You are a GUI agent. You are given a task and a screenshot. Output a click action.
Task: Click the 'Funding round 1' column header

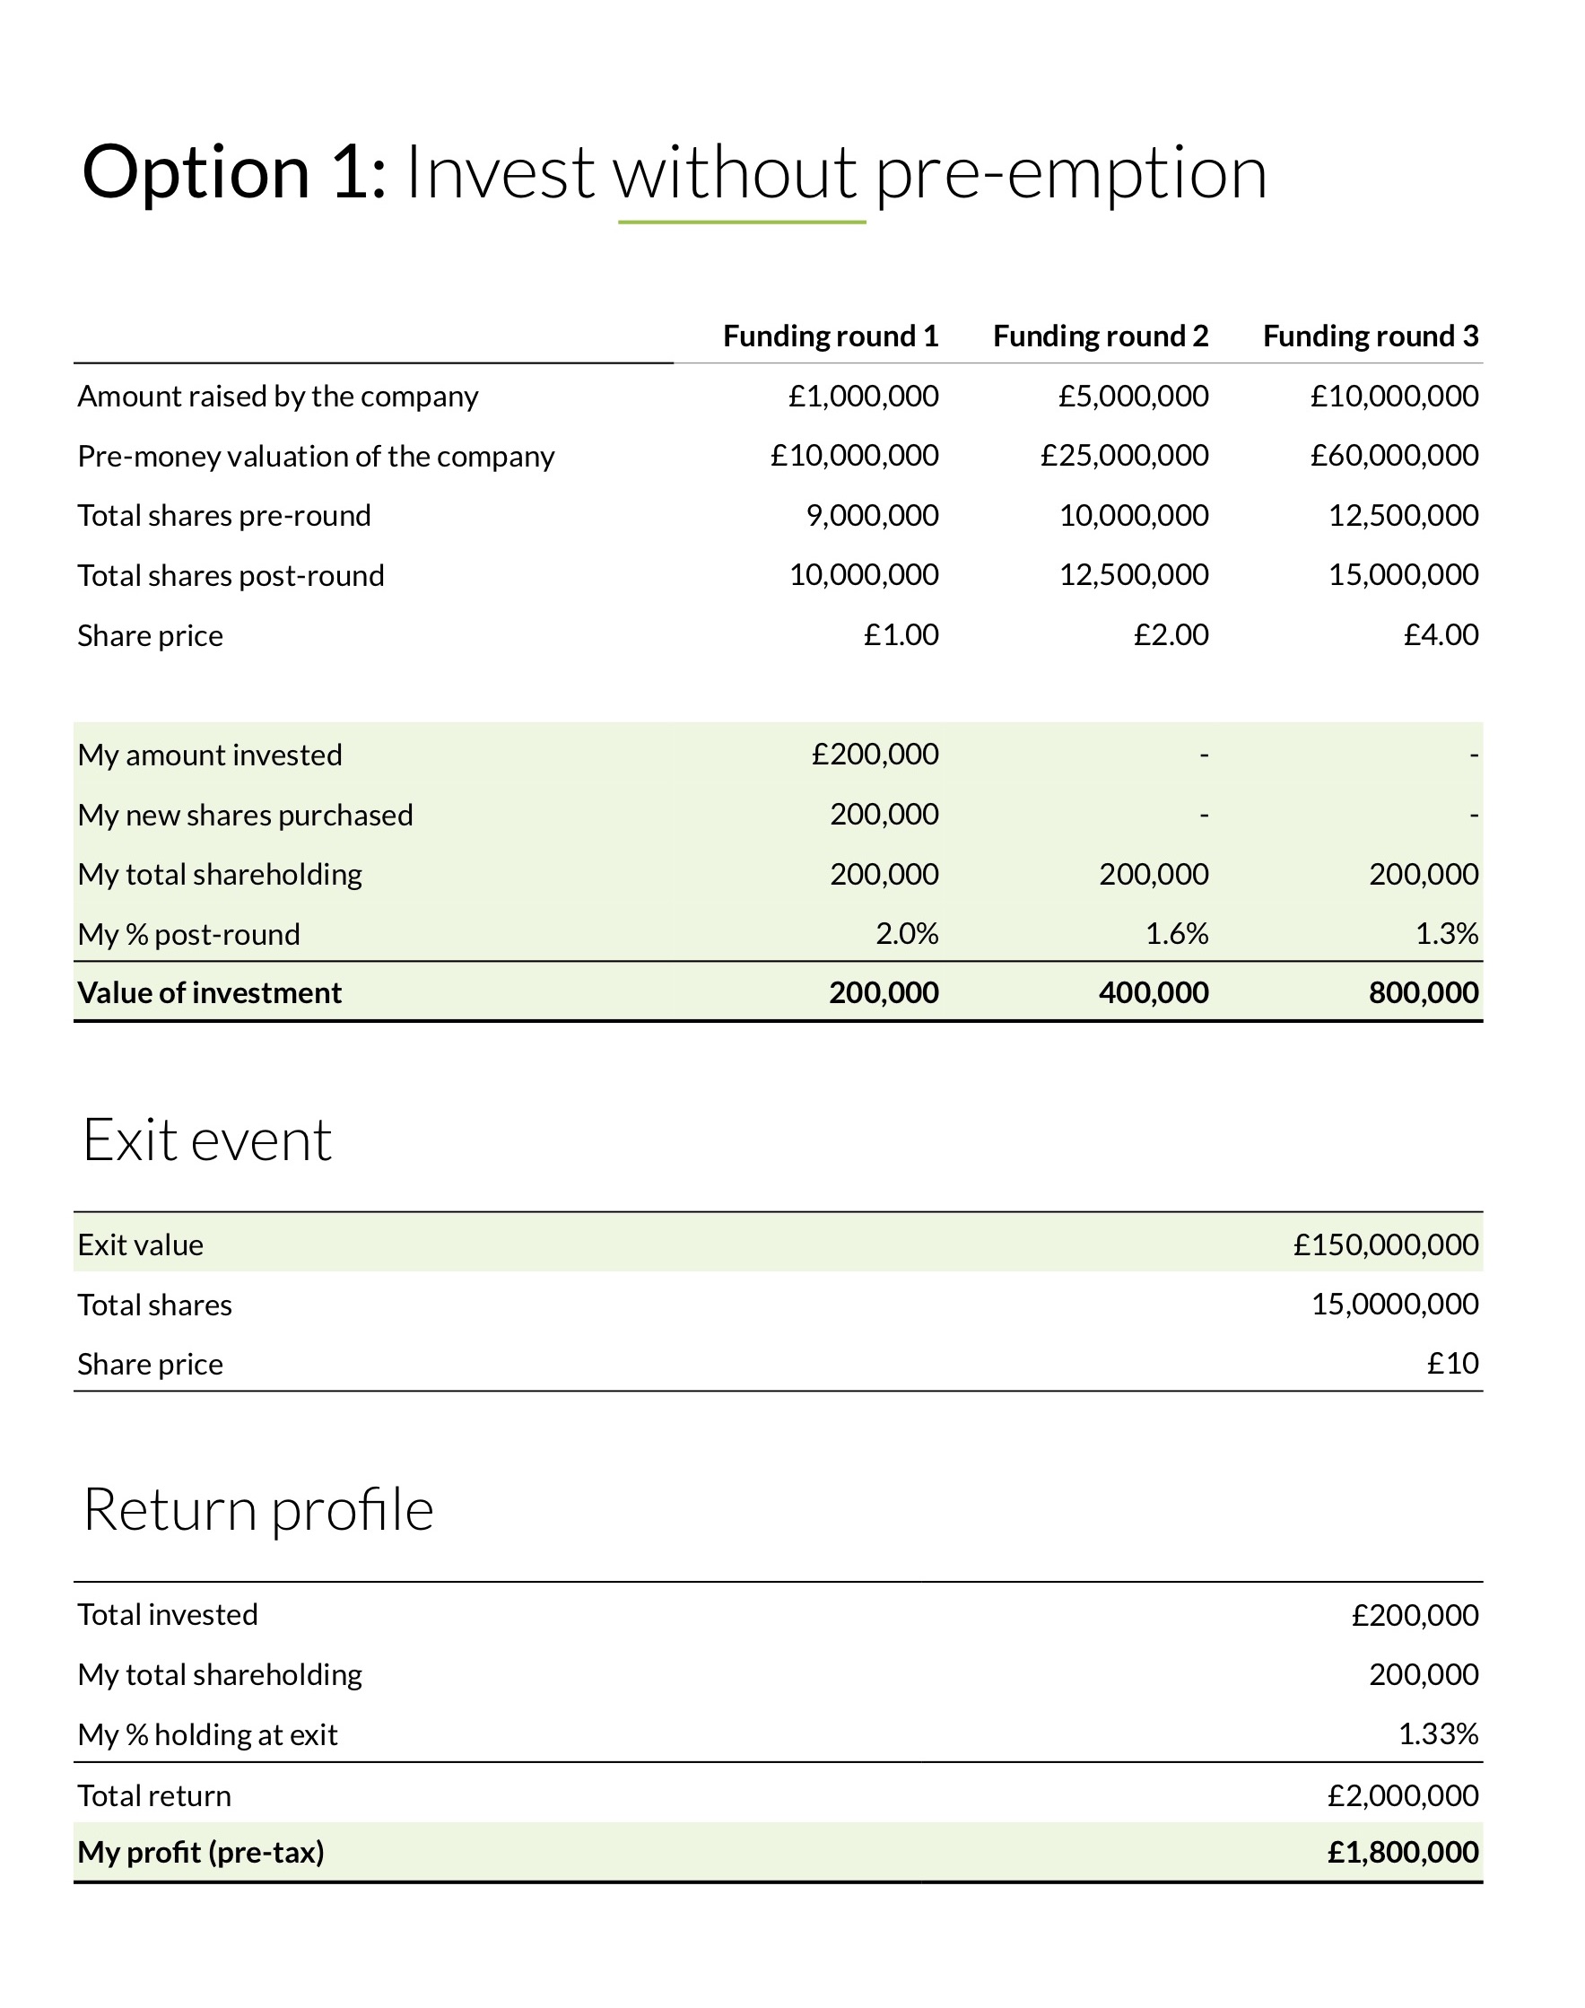tap(831, 336)
